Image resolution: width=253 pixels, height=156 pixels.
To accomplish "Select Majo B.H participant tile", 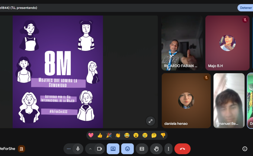I will (227, 43).
